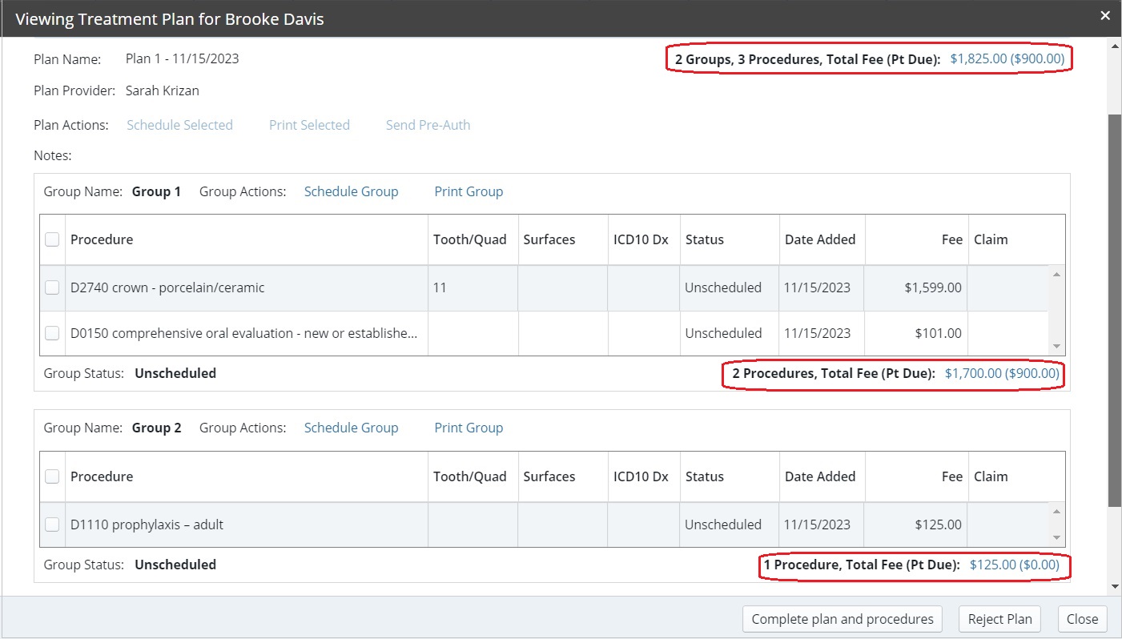Click the plan provider name 'Sarah Krizan'
The width and height of the screenshot is (1122, 639).
click(x=163, y=90)
